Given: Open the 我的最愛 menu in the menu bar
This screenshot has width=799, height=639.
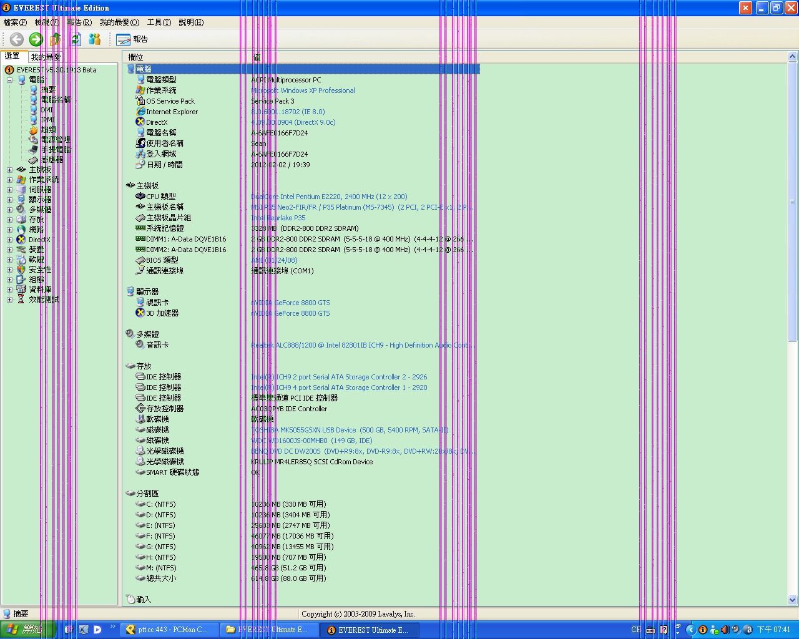Looking at the screenshot, I should pos(119,22).
